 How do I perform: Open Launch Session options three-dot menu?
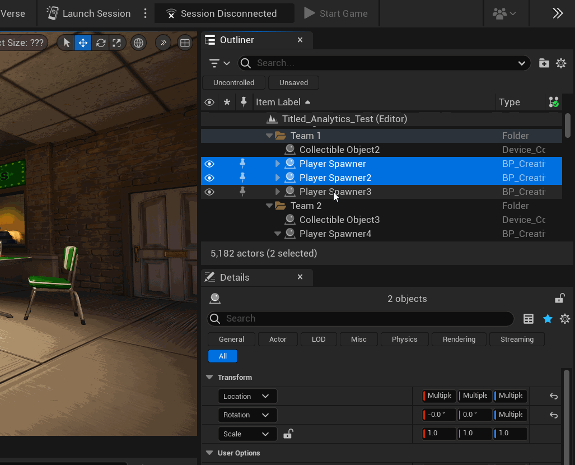tap(145, 13)
